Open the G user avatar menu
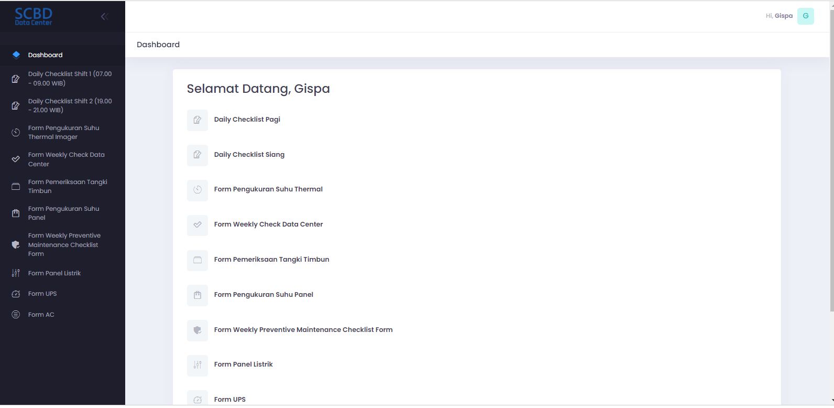The image size is (834, 408). click(x=805, y=16)
